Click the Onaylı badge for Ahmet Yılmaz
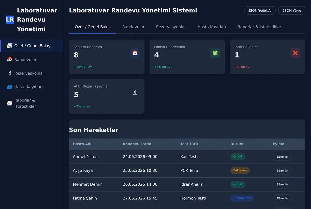311x209 pixels. coord(238,157)
